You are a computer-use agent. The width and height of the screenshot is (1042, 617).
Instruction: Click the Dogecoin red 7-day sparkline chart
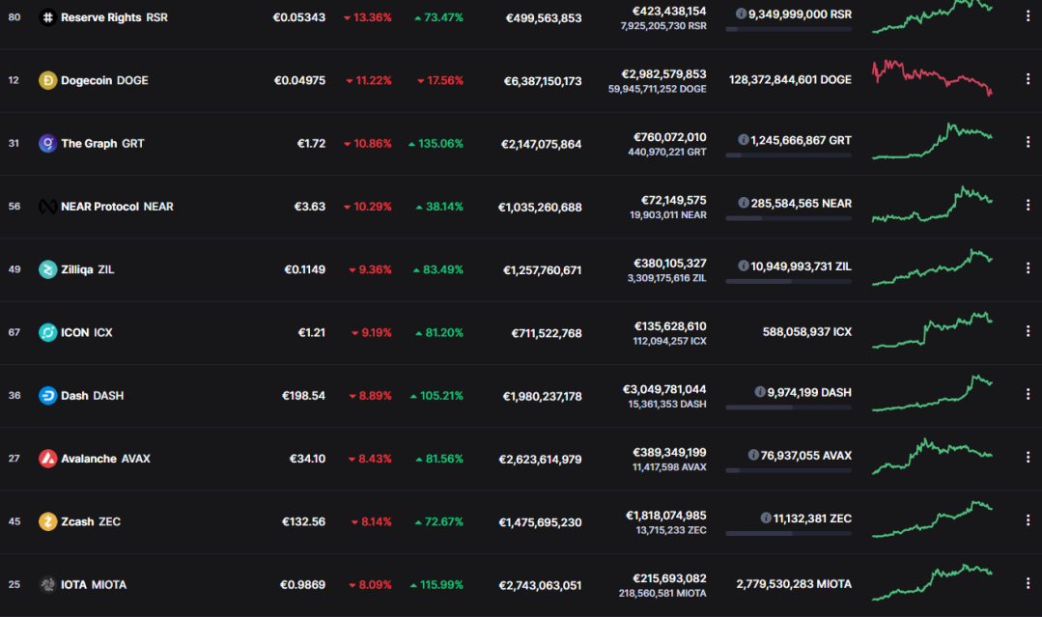click(x=932, y=78)
